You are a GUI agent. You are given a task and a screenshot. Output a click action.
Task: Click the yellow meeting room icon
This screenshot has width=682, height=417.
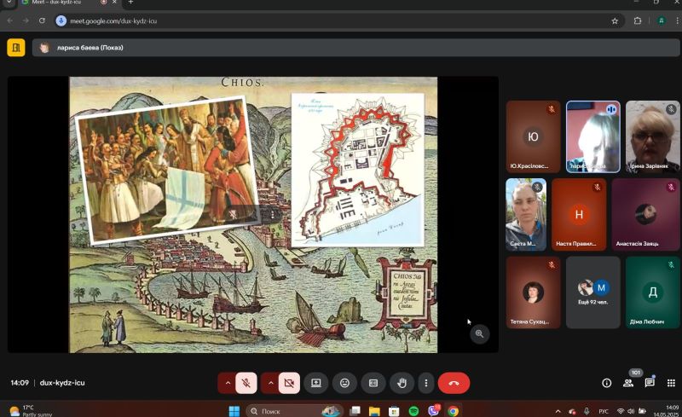point(16,48)
